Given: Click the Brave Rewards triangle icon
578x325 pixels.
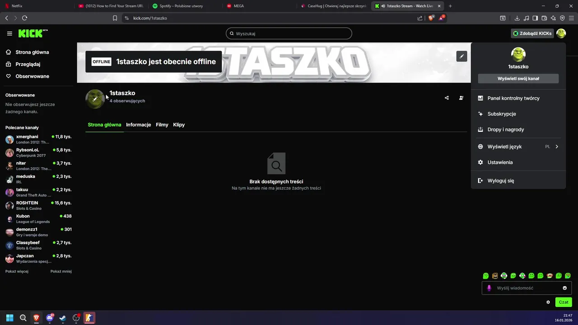Looking at the screenshot, I should (442, 18).
